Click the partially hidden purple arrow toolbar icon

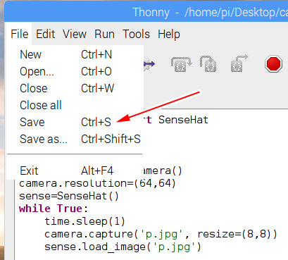[x=149, y=63]
